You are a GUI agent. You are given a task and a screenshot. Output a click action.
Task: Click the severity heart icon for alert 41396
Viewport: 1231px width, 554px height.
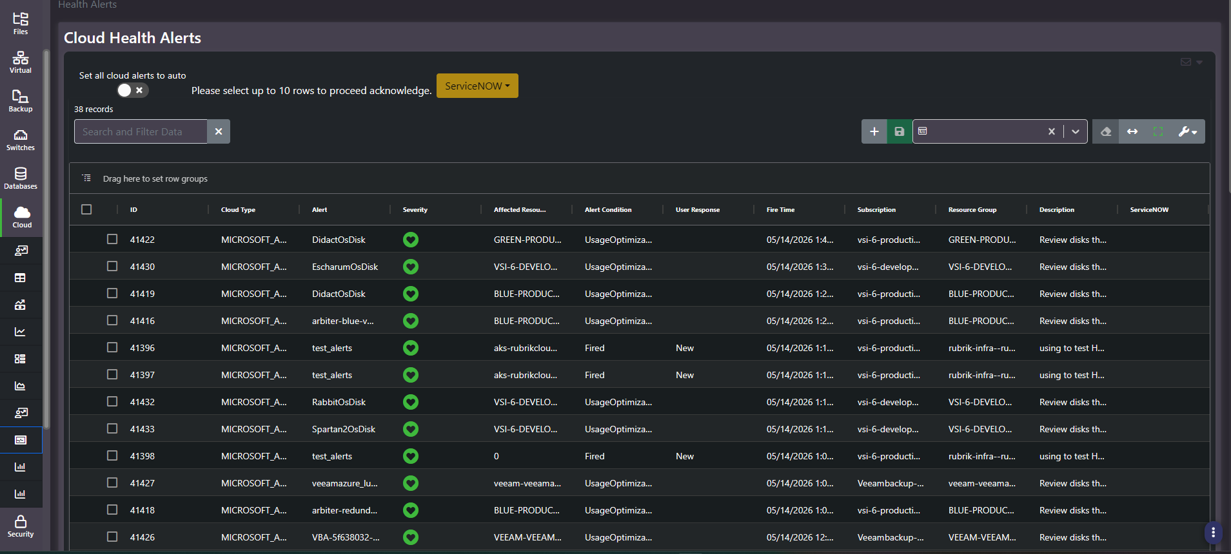[411, 348]
